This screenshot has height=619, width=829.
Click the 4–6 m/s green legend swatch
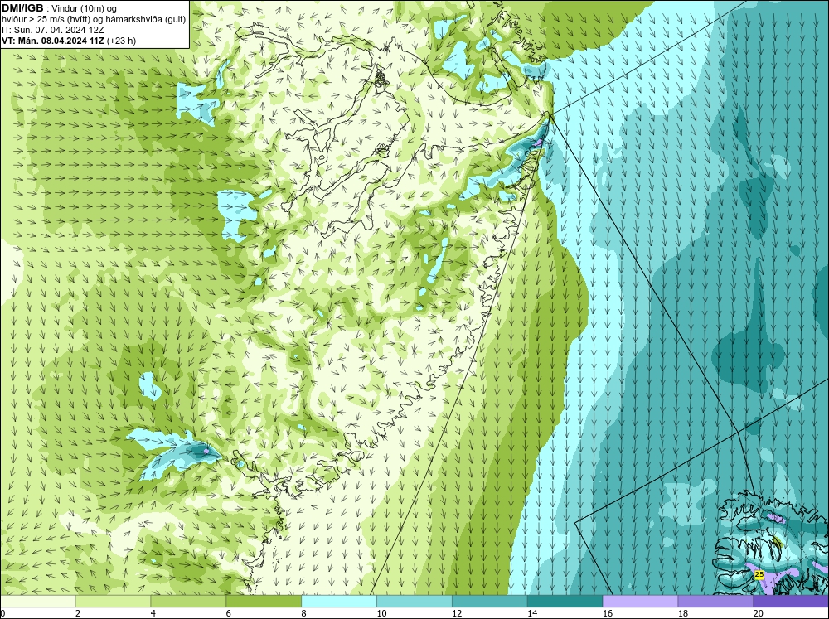188,602
